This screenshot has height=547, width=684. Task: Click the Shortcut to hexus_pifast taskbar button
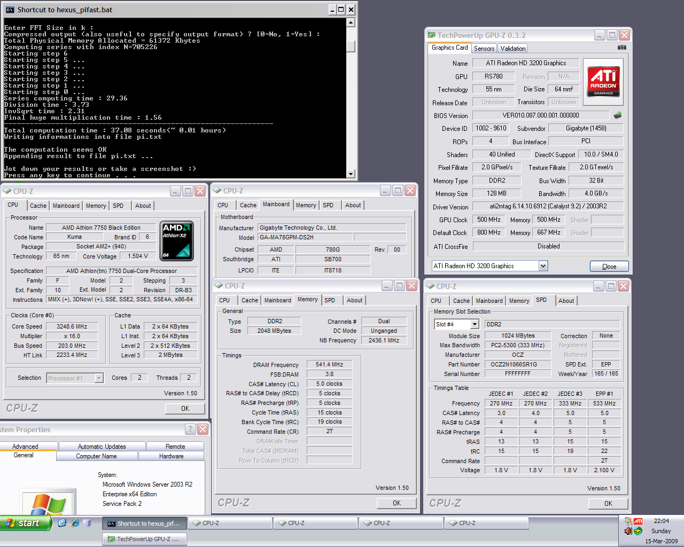(x=144, y=523)
